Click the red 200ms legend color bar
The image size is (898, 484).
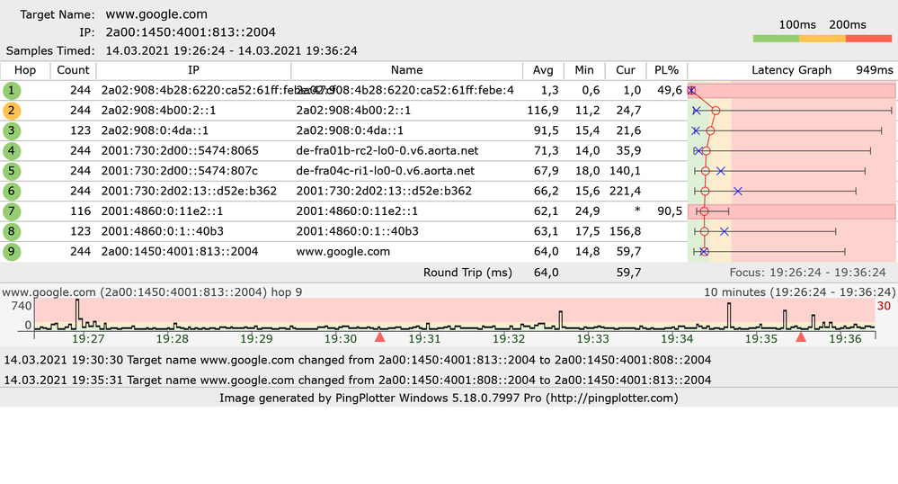pos(868,39)
